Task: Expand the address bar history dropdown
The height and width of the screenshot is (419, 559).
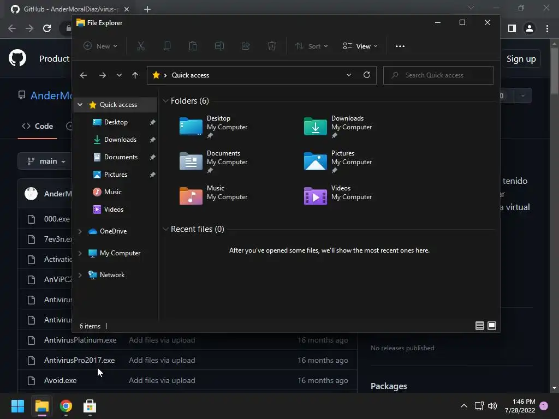Action: click(349, 75)
